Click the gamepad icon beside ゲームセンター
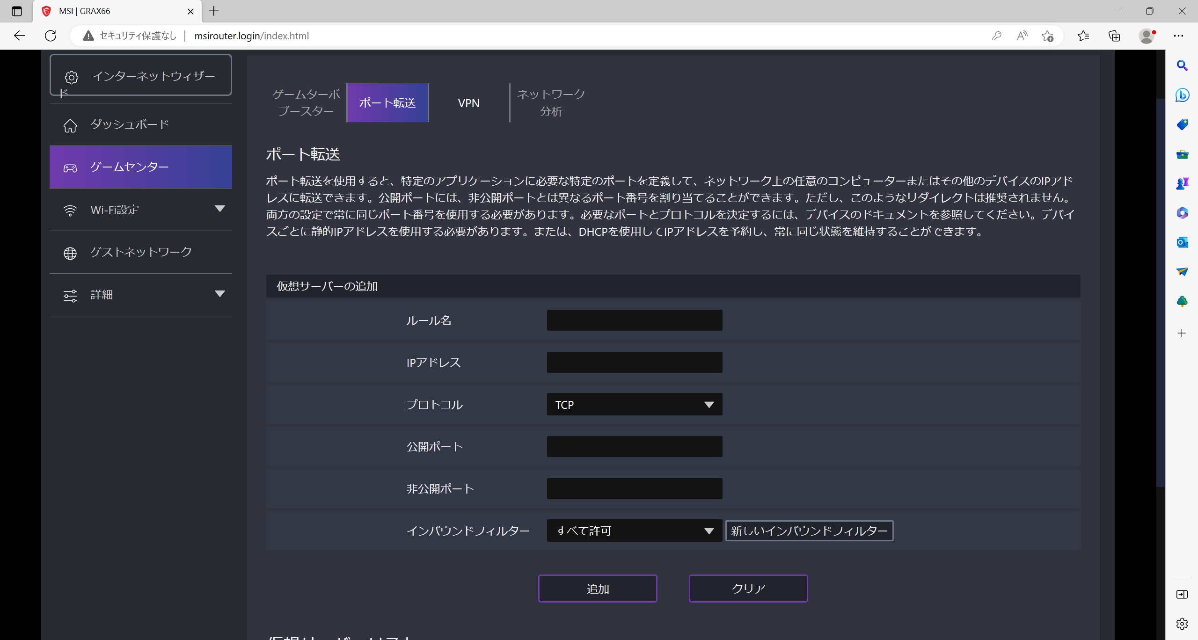The image size is (1198, 640). [x=70, y=168]
